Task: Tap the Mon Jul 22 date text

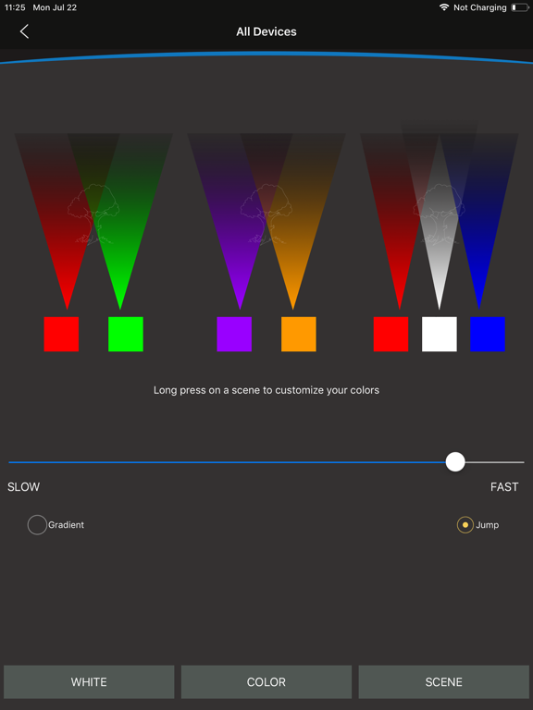Action: pyautogui.click(x=55, y=7)
